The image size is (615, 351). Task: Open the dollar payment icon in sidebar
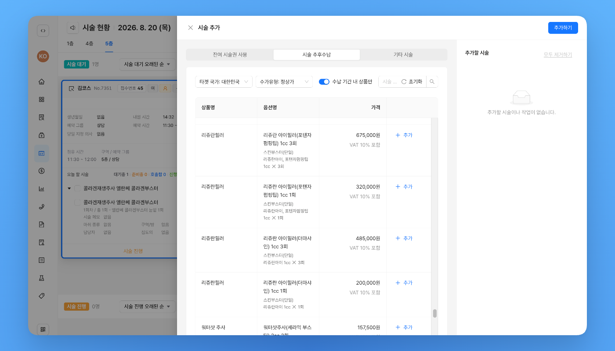click(x=42, y=171)
